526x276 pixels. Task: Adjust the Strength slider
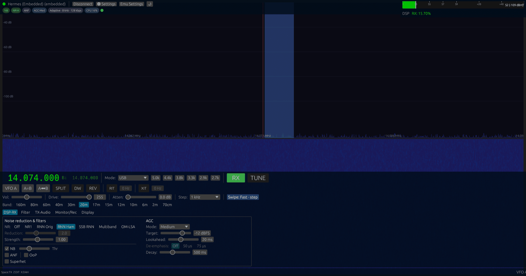[x=38, y=240]
